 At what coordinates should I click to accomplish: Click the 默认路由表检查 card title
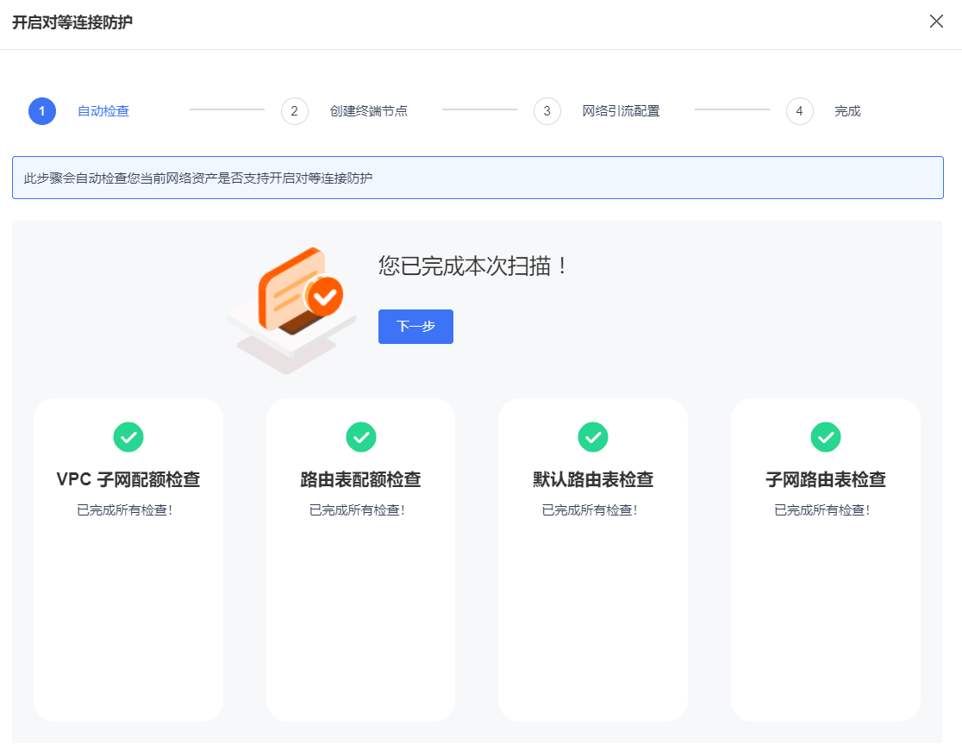tap(593, 480)
